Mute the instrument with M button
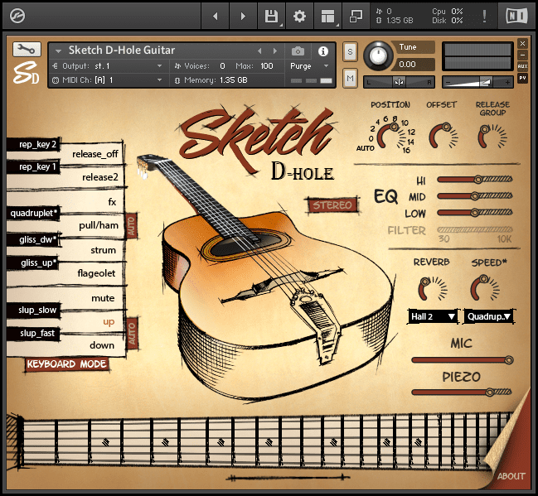This screenshot has width=538, height=496. pos(350,79)
